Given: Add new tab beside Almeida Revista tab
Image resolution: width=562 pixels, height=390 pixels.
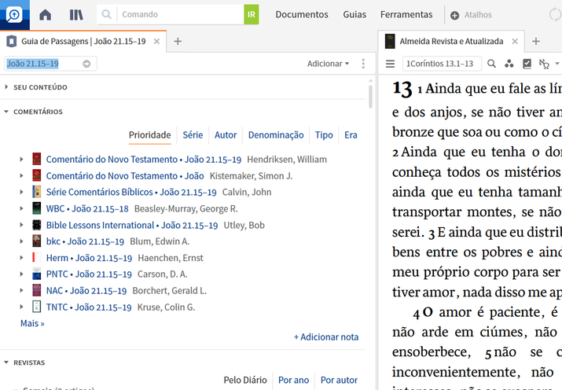Looking at the screenshot, I should coord(536,41).
